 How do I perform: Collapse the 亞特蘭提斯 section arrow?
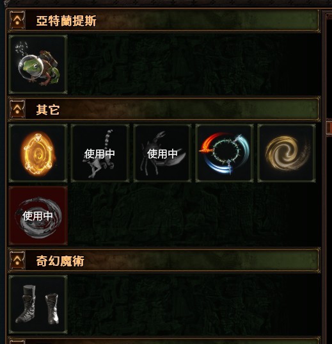[17, 20]
